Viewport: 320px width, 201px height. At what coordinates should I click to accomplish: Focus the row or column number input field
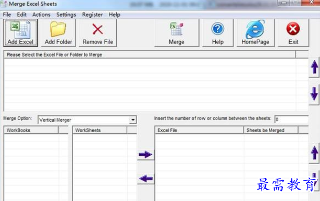pos(291,119)
